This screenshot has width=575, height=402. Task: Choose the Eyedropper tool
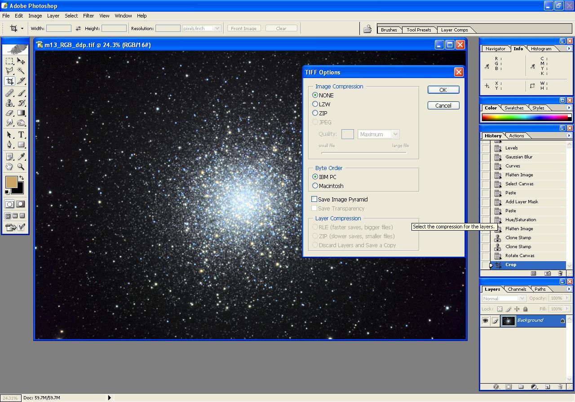pos(21,157)
